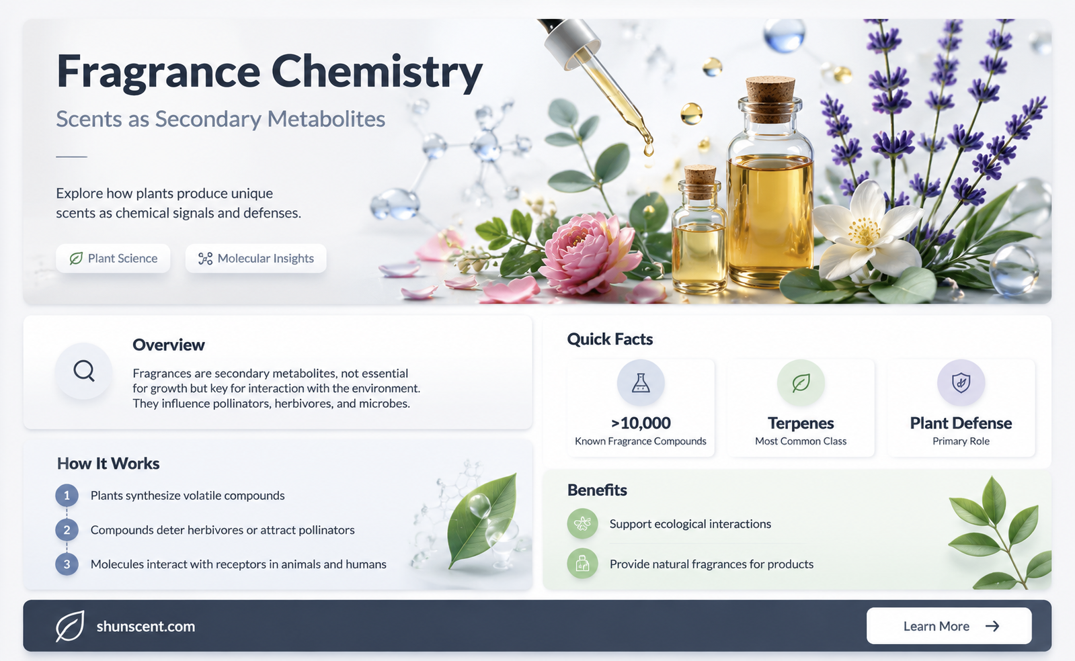Click the arrow in the Learn More button
The height and width of the screenshot is (661, 1075).
coord(992,626)
